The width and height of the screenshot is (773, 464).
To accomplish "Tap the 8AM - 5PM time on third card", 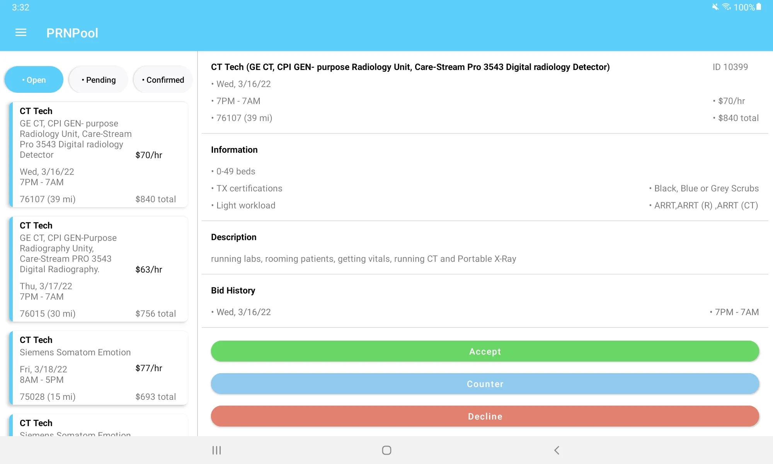I will click(42, 380).
